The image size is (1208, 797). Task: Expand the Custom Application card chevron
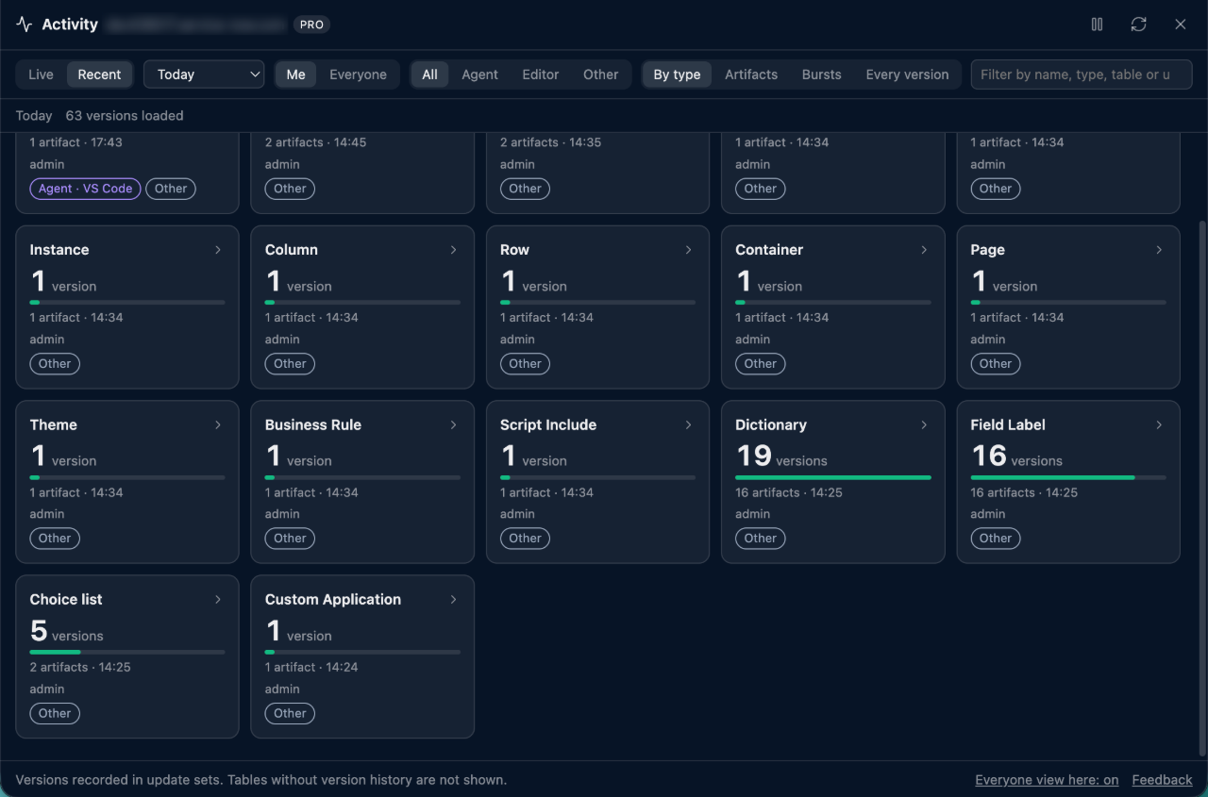pyautogui.click(x=453, y=599)
